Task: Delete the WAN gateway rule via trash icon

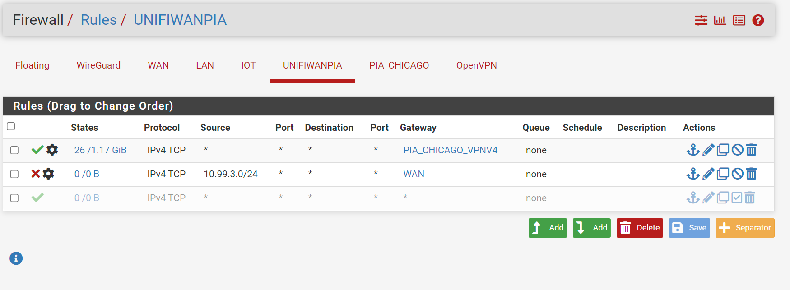Action: (751, 174)
